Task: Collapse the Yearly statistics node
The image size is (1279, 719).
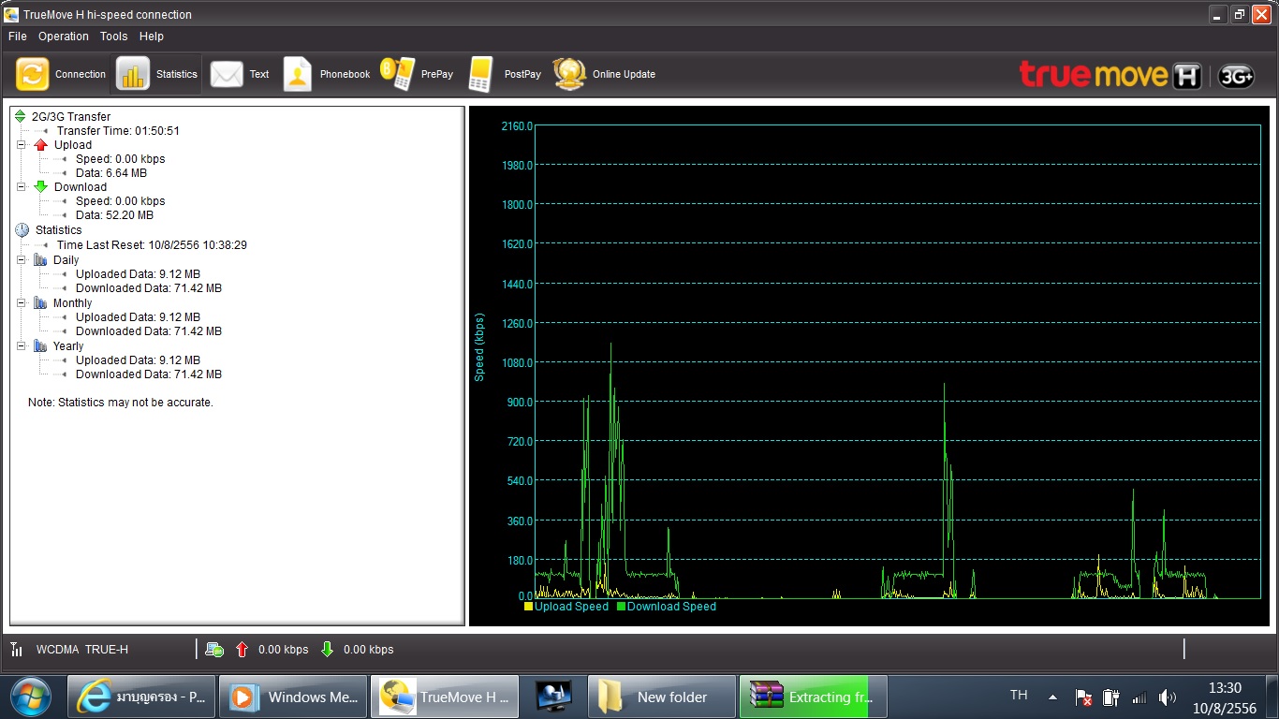Action: point(22,346)
